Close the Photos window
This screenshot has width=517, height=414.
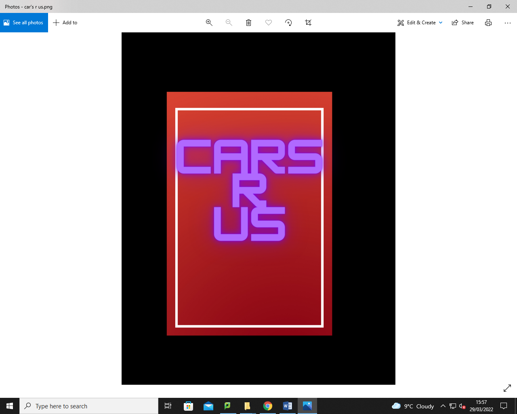508,6
